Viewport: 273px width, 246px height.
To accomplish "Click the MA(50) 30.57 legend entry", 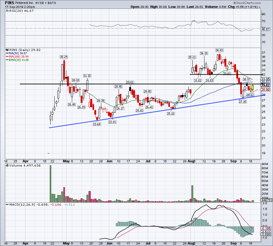I will pyautogui.click(x=16, y=53).
